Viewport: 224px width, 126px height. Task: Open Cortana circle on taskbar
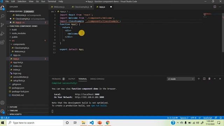click(x=67, y=123)
